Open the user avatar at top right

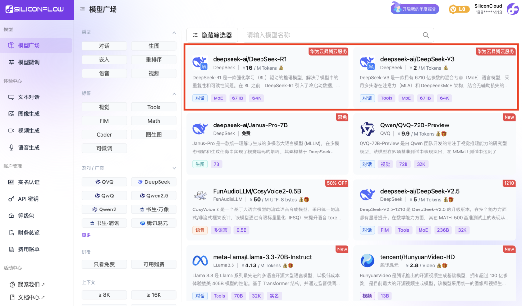pos(513,9)
